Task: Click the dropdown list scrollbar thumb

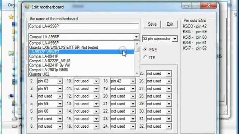Action: point(137,49)
